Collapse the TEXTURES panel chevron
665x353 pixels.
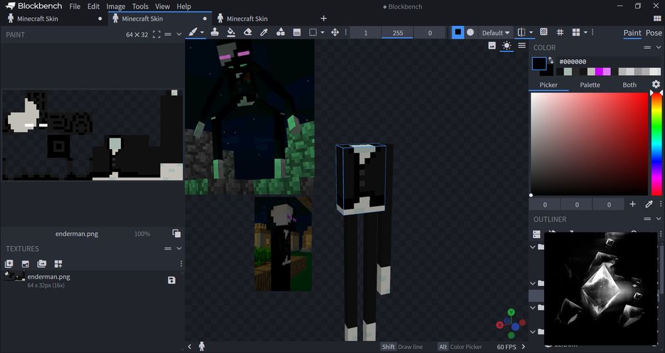coord(179,249)
